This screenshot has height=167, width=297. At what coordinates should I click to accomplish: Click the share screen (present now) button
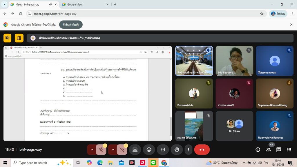click(x=135, y=150)
